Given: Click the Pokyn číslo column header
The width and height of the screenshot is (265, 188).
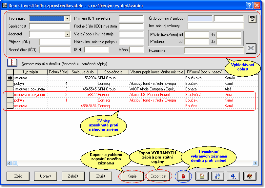Looking at the screenshot, I should click(58, 72).
